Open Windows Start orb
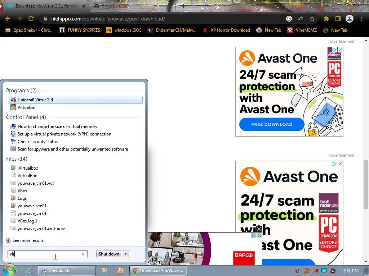 coord(9,270)
